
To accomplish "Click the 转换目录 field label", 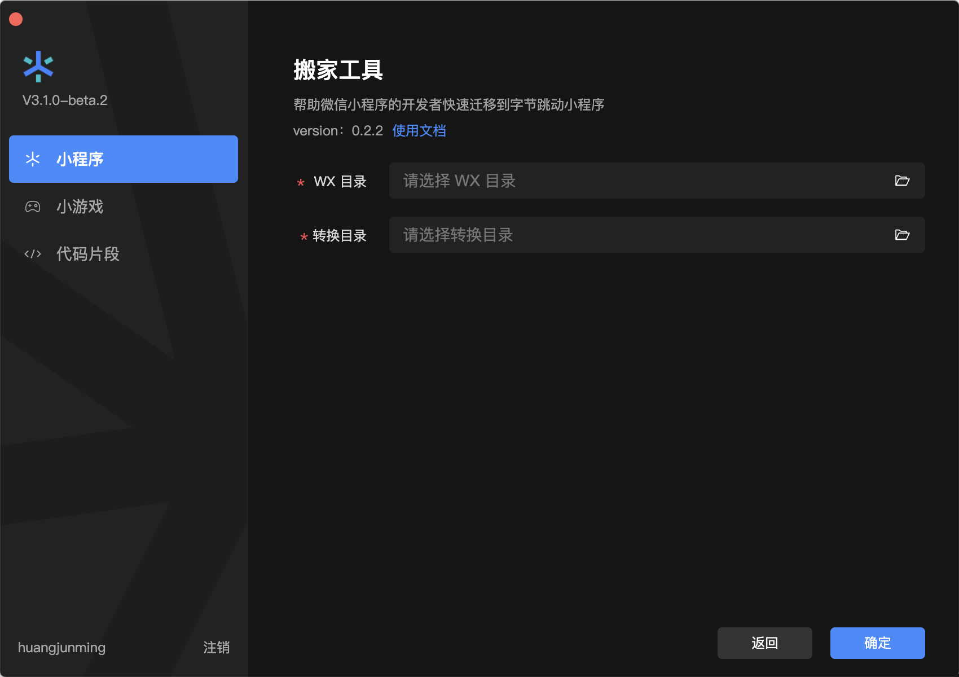I will [x=340, y=236].
